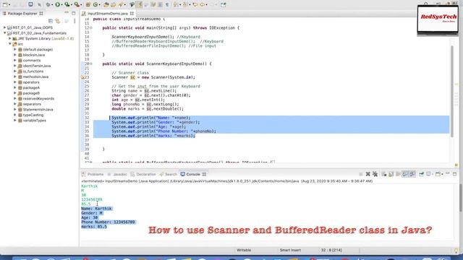Click the Previous Annotation toolbar icon
463x260 pixels.
pyautogui.click(x=184, y=4)
